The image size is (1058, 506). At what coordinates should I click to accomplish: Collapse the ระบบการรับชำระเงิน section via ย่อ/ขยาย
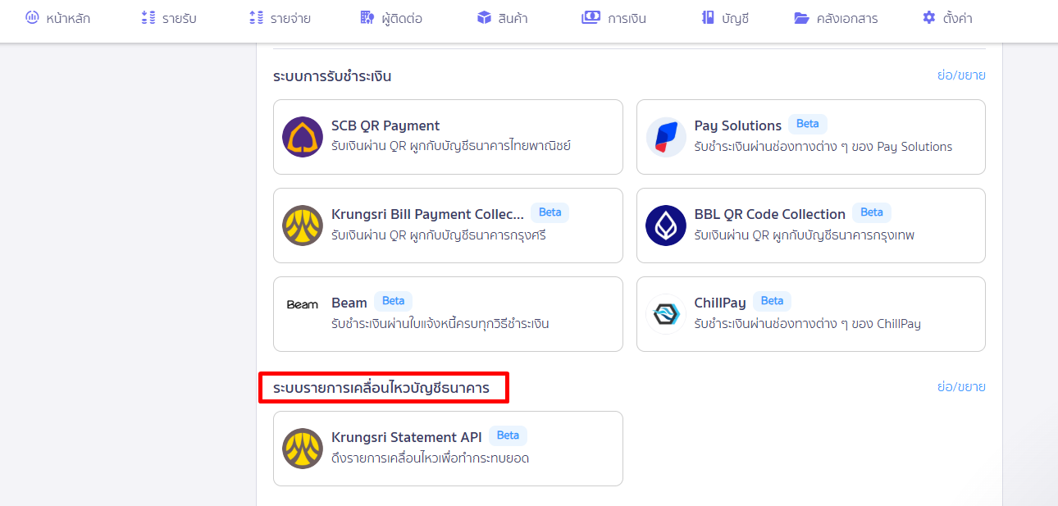pyautogui.click(x=961, y=75)
